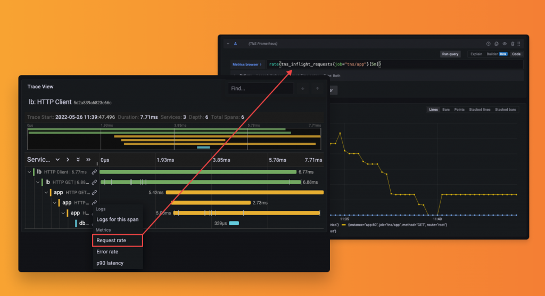Select the Stacked bars graph style
The height and width of the screenshot is (296, 545).
click(506, 110)
